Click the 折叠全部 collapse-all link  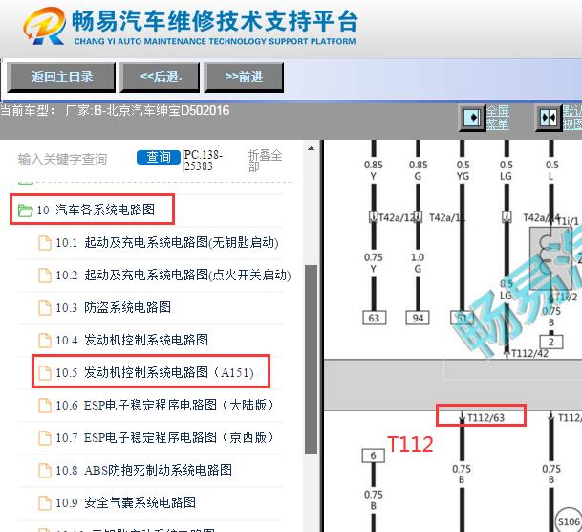pos(265,161)
